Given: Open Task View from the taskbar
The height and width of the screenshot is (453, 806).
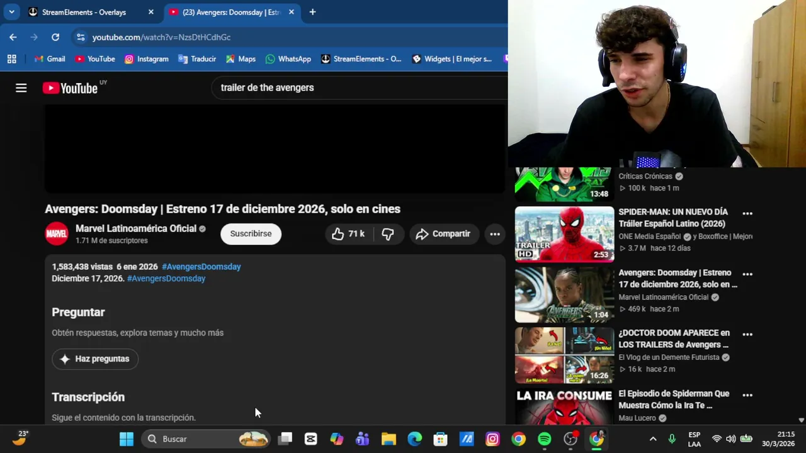Looking at the screenshot, I should (285, 439).
